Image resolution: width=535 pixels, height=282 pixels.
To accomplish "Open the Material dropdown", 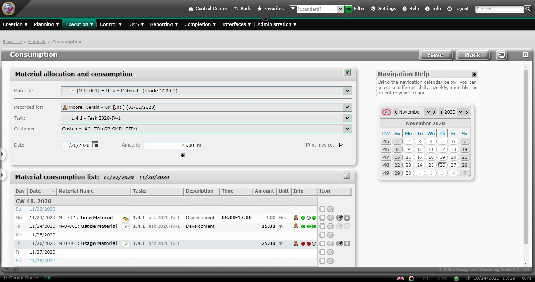I will 347,91.
